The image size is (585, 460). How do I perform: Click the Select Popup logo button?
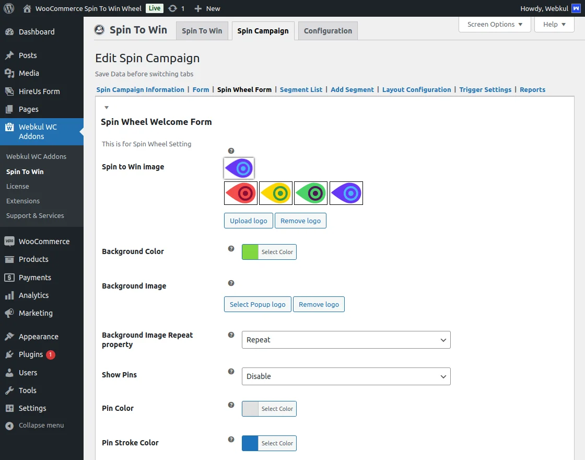[x=258, y=304]
